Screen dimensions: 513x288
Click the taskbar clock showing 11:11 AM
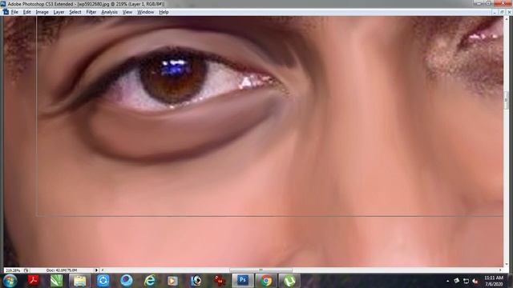pos(494,281)
